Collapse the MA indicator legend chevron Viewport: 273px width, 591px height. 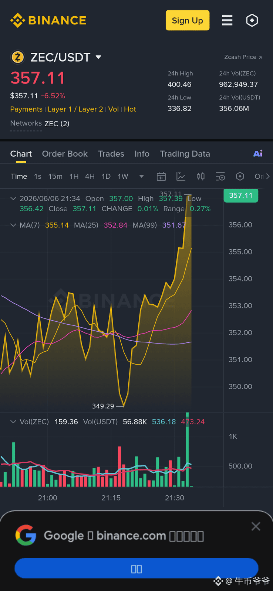click(x=13, y=225)
